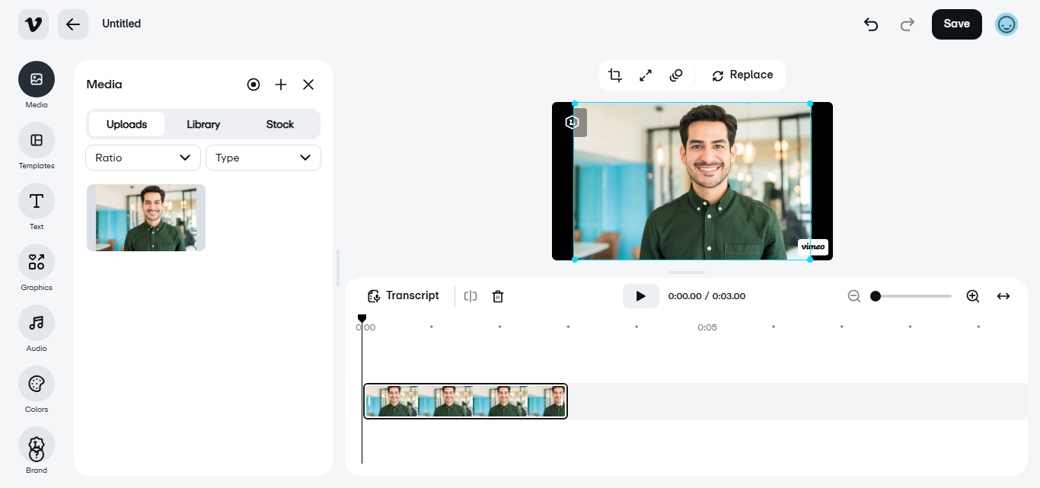The height and width of the screenshot is (488, 1040).
Task: Switch to the Library tab
Action: 203,124
